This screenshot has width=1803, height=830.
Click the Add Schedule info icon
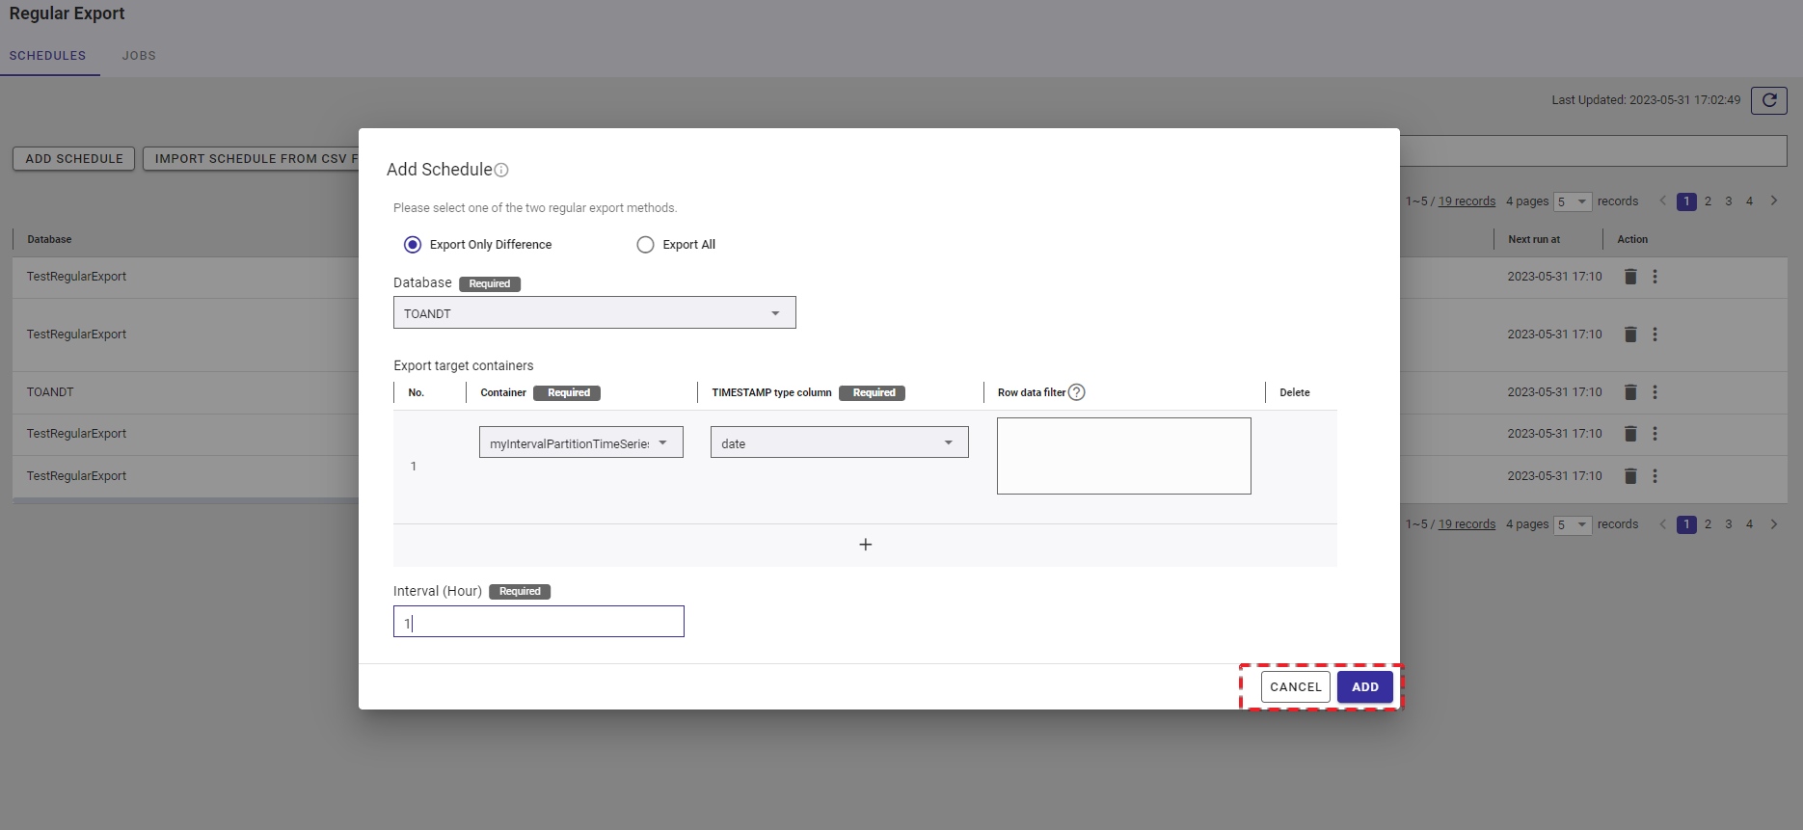pyautogui.click(x=501, y=171)
